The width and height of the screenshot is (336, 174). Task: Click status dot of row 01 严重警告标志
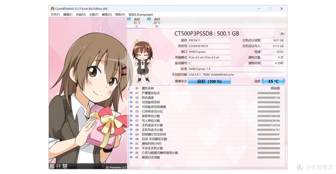point(131,93)
